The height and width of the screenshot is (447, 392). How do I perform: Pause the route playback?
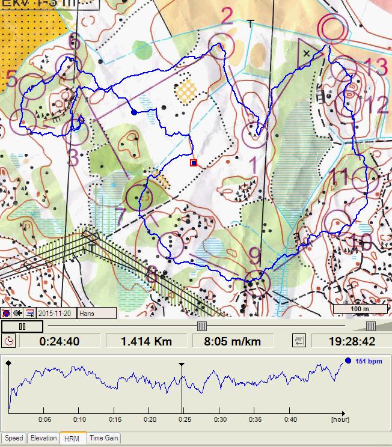[22, 326]
